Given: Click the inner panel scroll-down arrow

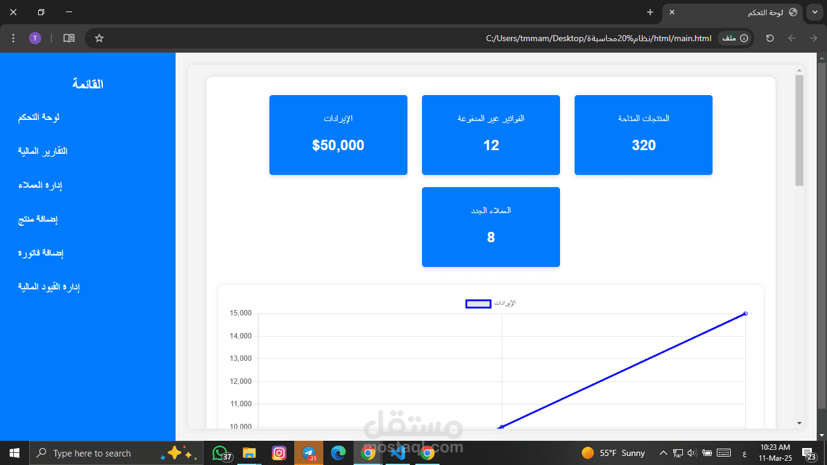Looking at the screenshot, I should 799,423.
